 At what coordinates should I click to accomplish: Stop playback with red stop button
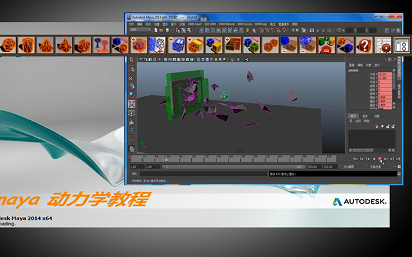pyautogui.click(x=380, y=159)
